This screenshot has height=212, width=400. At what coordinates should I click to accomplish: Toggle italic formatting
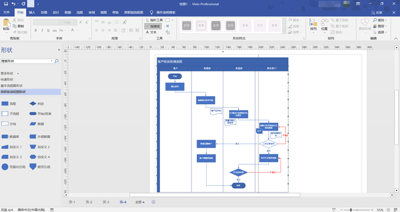tap(42, 30)
